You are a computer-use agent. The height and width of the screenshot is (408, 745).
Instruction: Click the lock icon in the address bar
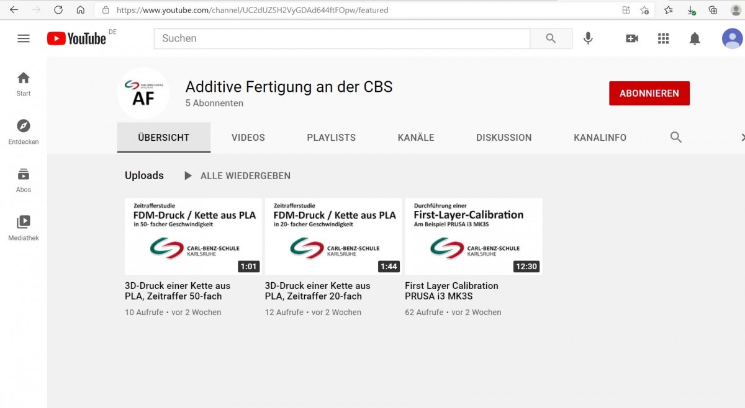click(106, 10)
